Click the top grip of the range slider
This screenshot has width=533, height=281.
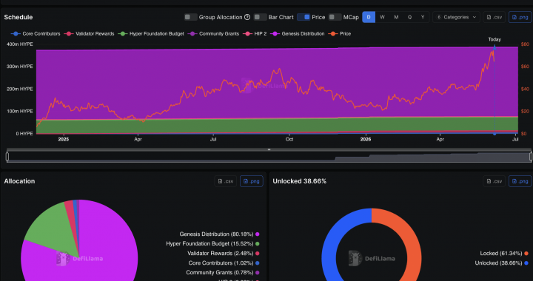(x=269, y=149)
